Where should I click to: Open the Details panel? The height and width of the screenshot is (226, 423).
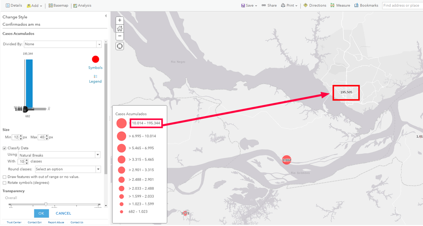coord(14,5)
